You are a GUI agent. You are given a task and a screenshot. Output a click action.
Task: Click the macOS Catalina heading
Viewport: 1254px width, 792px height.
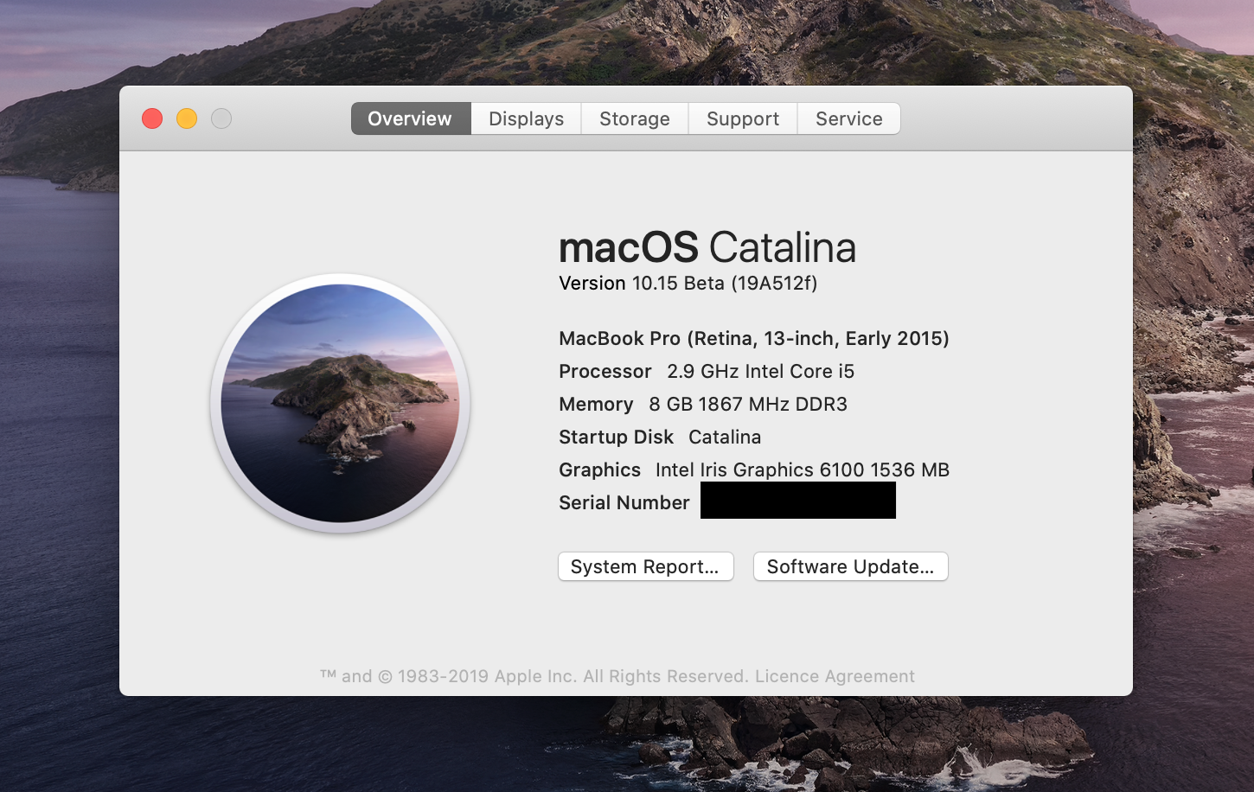[707, 247]
